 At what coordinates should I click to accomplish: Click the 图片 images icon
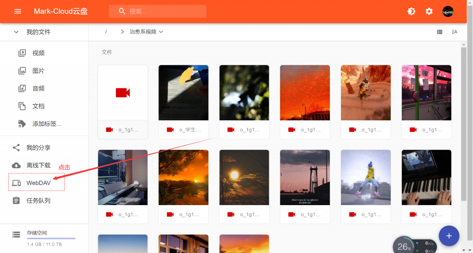click(x=22, y=71)
